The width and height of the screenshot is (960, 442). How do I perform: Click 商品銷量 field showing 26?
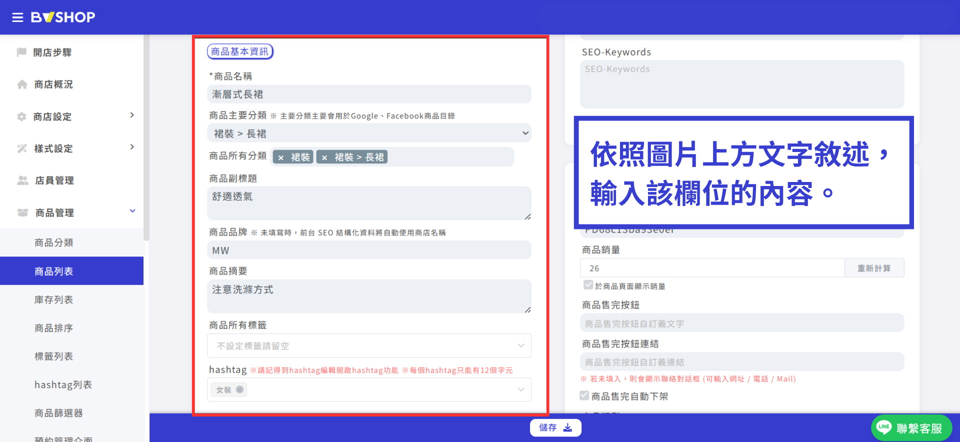pos(712,268)
